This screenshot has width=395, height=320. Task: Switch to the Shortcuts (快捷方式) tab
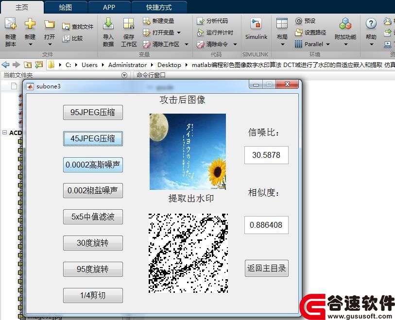click(159, 8)
